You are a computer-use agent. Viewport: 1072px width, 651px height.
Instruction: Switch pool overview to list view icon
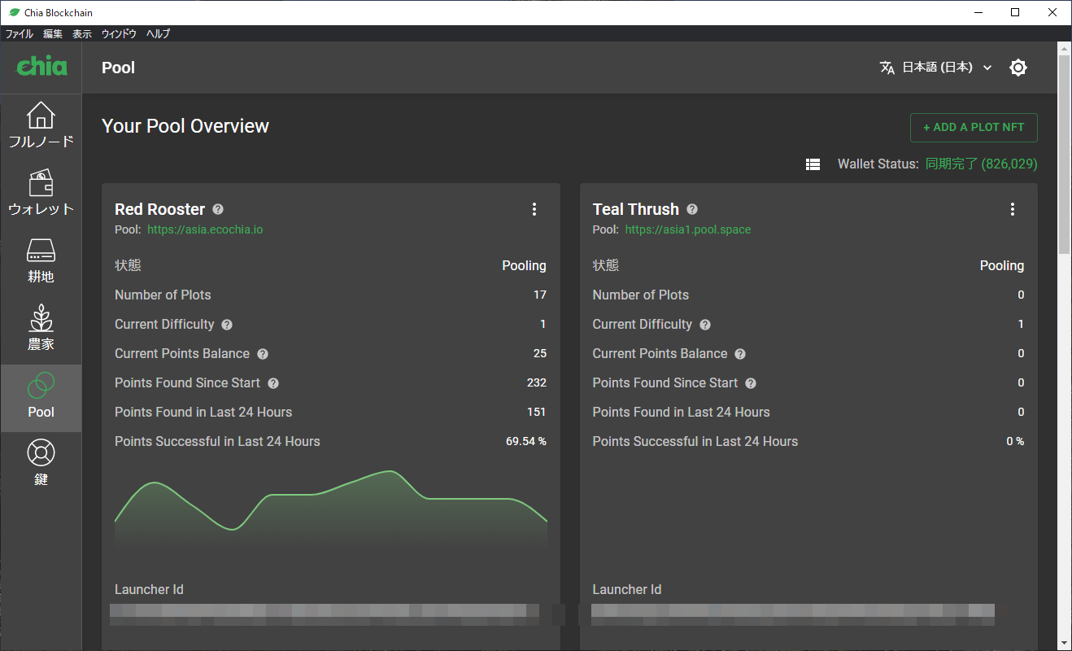point(813,164)
